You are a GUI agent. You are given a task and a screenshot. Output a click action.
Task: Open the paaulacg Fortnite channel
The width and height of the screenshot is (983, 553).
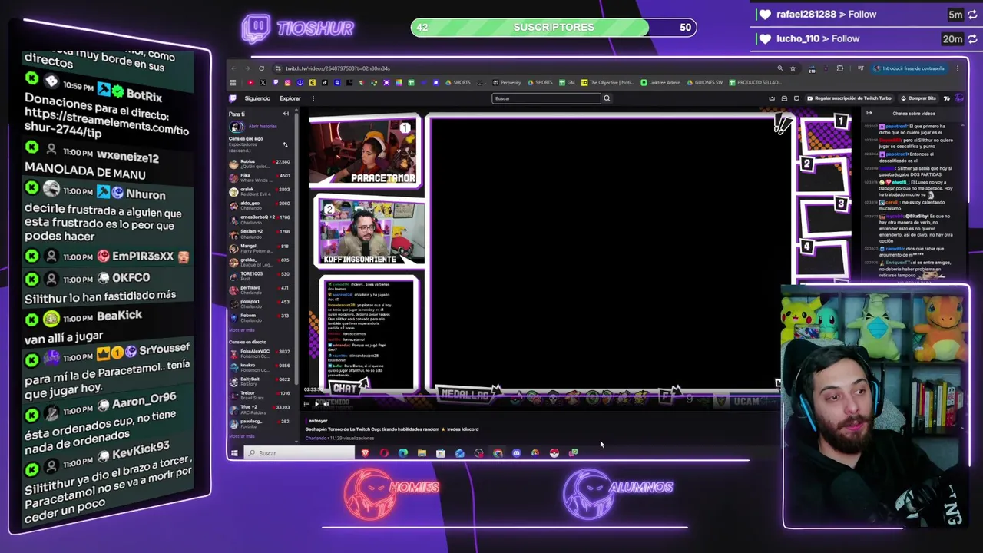(x=260, y=423)
